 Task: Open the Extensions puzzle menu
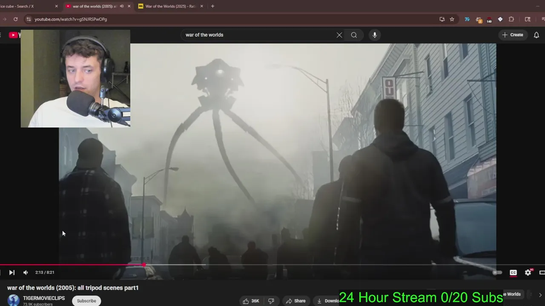pos(511,19)
